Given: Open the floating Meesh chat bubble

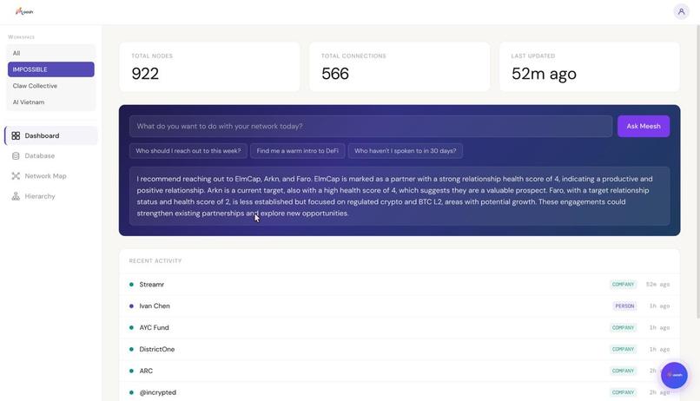Looking at the screenshot, I should click(x=674, y=375).
